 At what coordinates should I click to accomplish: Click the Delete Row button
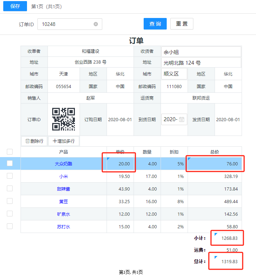pyautogui.click(x=34, y=141)
